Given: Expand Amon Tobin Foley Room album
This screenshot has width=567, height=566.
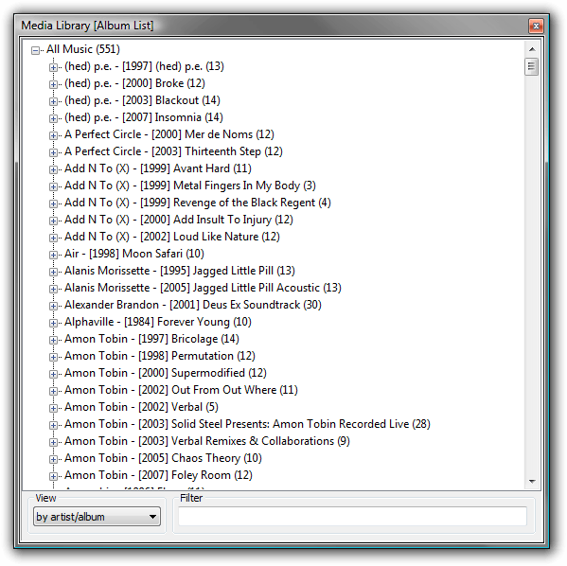Looking at the screenshot, I should point(54,476).
